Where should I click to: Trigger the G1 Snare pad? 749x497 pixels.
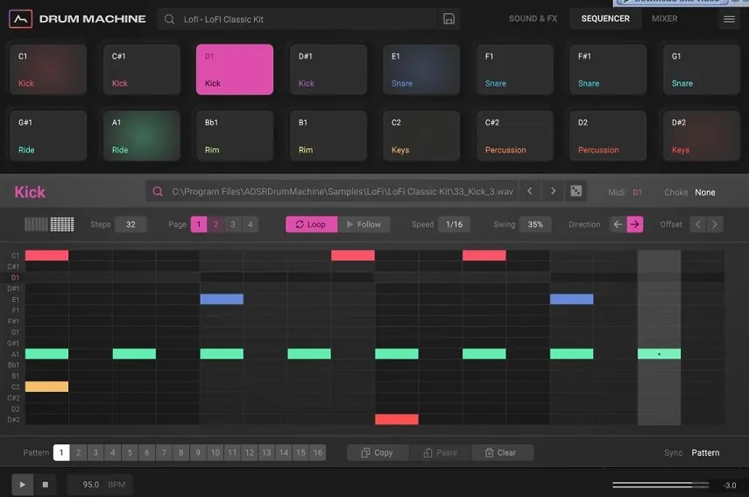701,69
